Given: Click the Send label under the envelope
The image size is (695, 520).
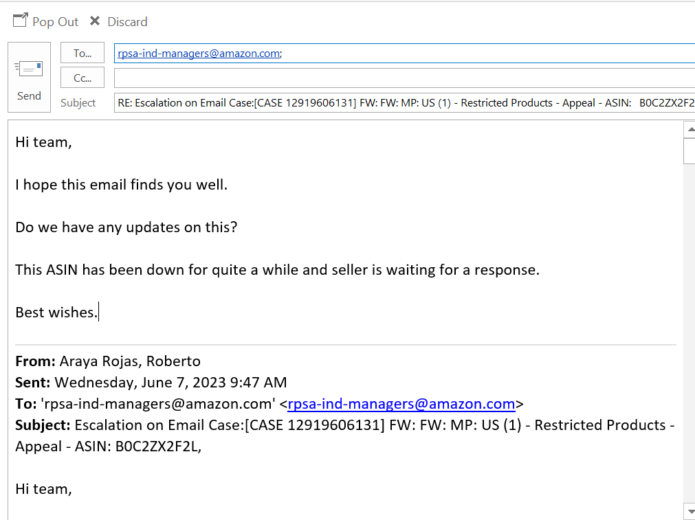Looking at the screenshot, I should pyautogui.click(x=29, y=95).
